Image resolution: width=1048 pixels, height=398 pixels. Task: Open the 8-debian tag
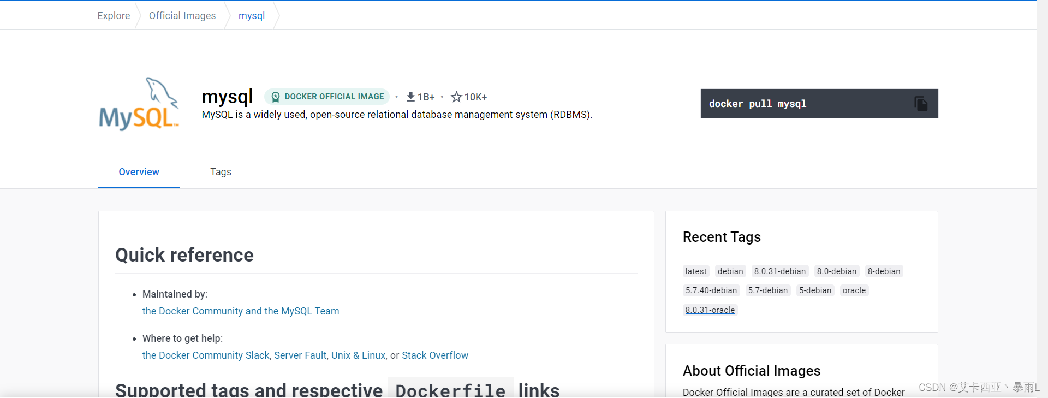pyautogui.click(x=884, y=271)
